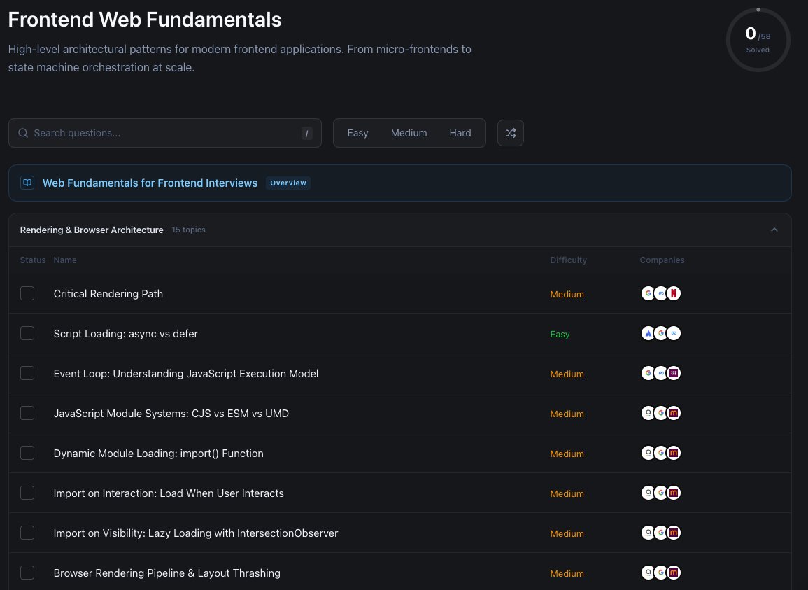Click Google icon in Import on Interaction row
The height and width of the screenshot is (590, 808).
661,493
